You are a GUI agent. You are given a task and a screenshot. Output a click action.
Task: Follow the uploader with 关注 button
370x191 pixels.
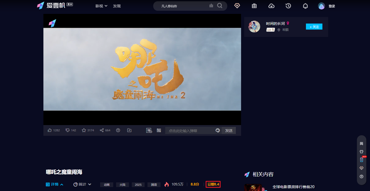pyautogui.click(x=314, y=27)
